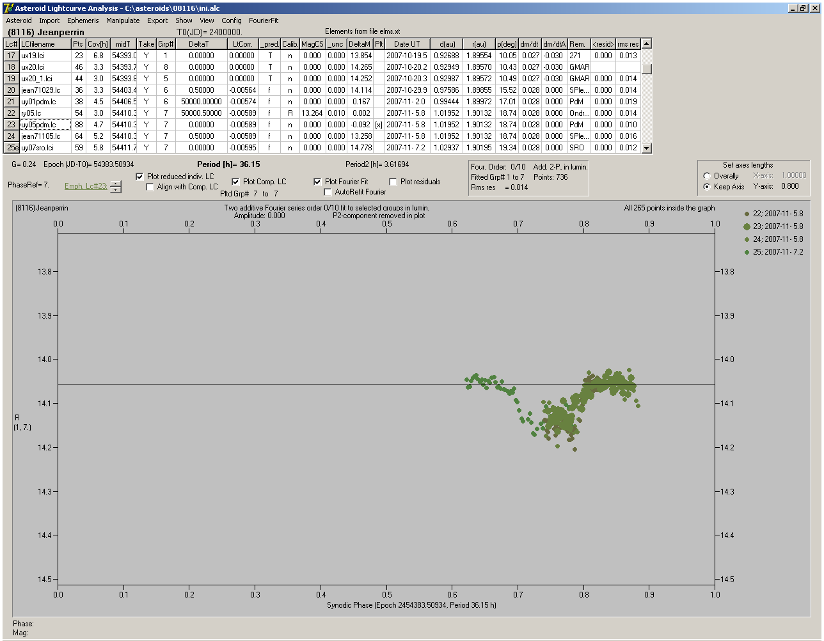Enable AutoRefit Fourier checkbox

pyautogui.click(x=328, y=192)
